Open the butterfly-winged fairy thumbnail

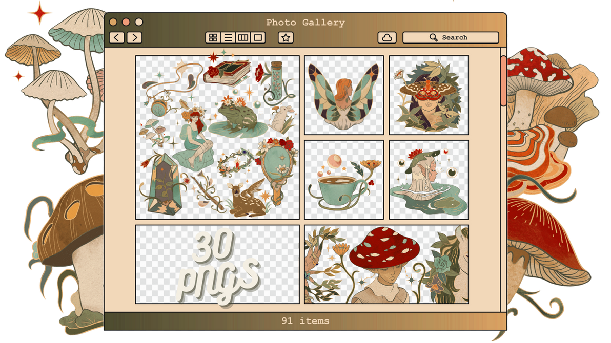click(344, 95)
